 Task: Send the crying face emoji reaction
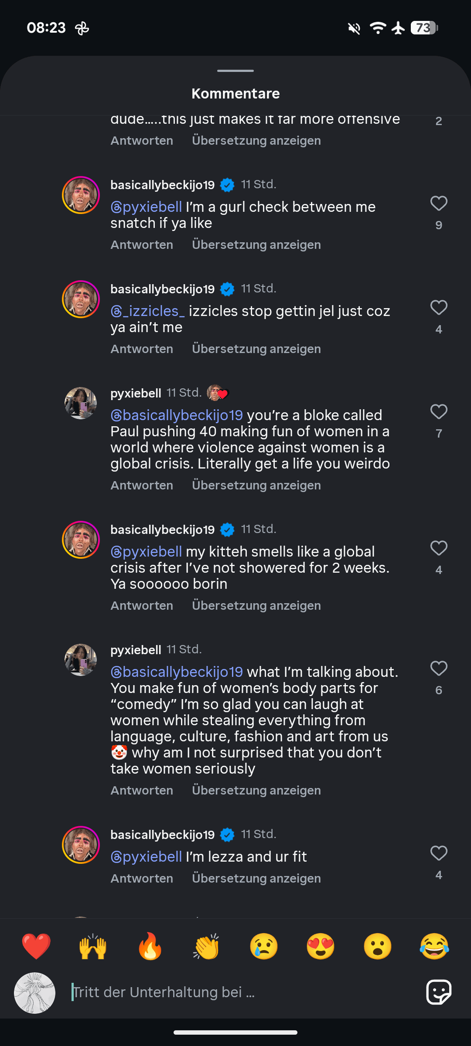tap(263, 947)
